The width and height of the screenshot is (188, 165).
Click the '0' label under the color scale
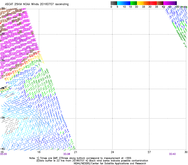point(111,7)
